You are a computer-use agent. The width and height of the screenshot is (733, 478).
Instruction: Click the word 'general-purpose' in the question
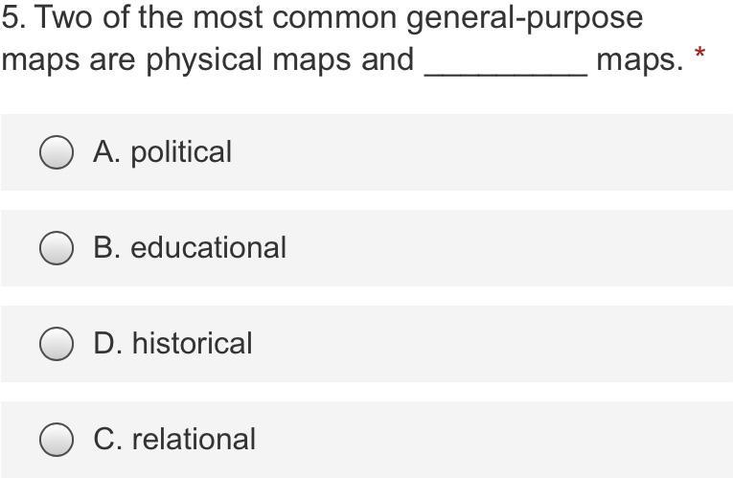[525, 19]
